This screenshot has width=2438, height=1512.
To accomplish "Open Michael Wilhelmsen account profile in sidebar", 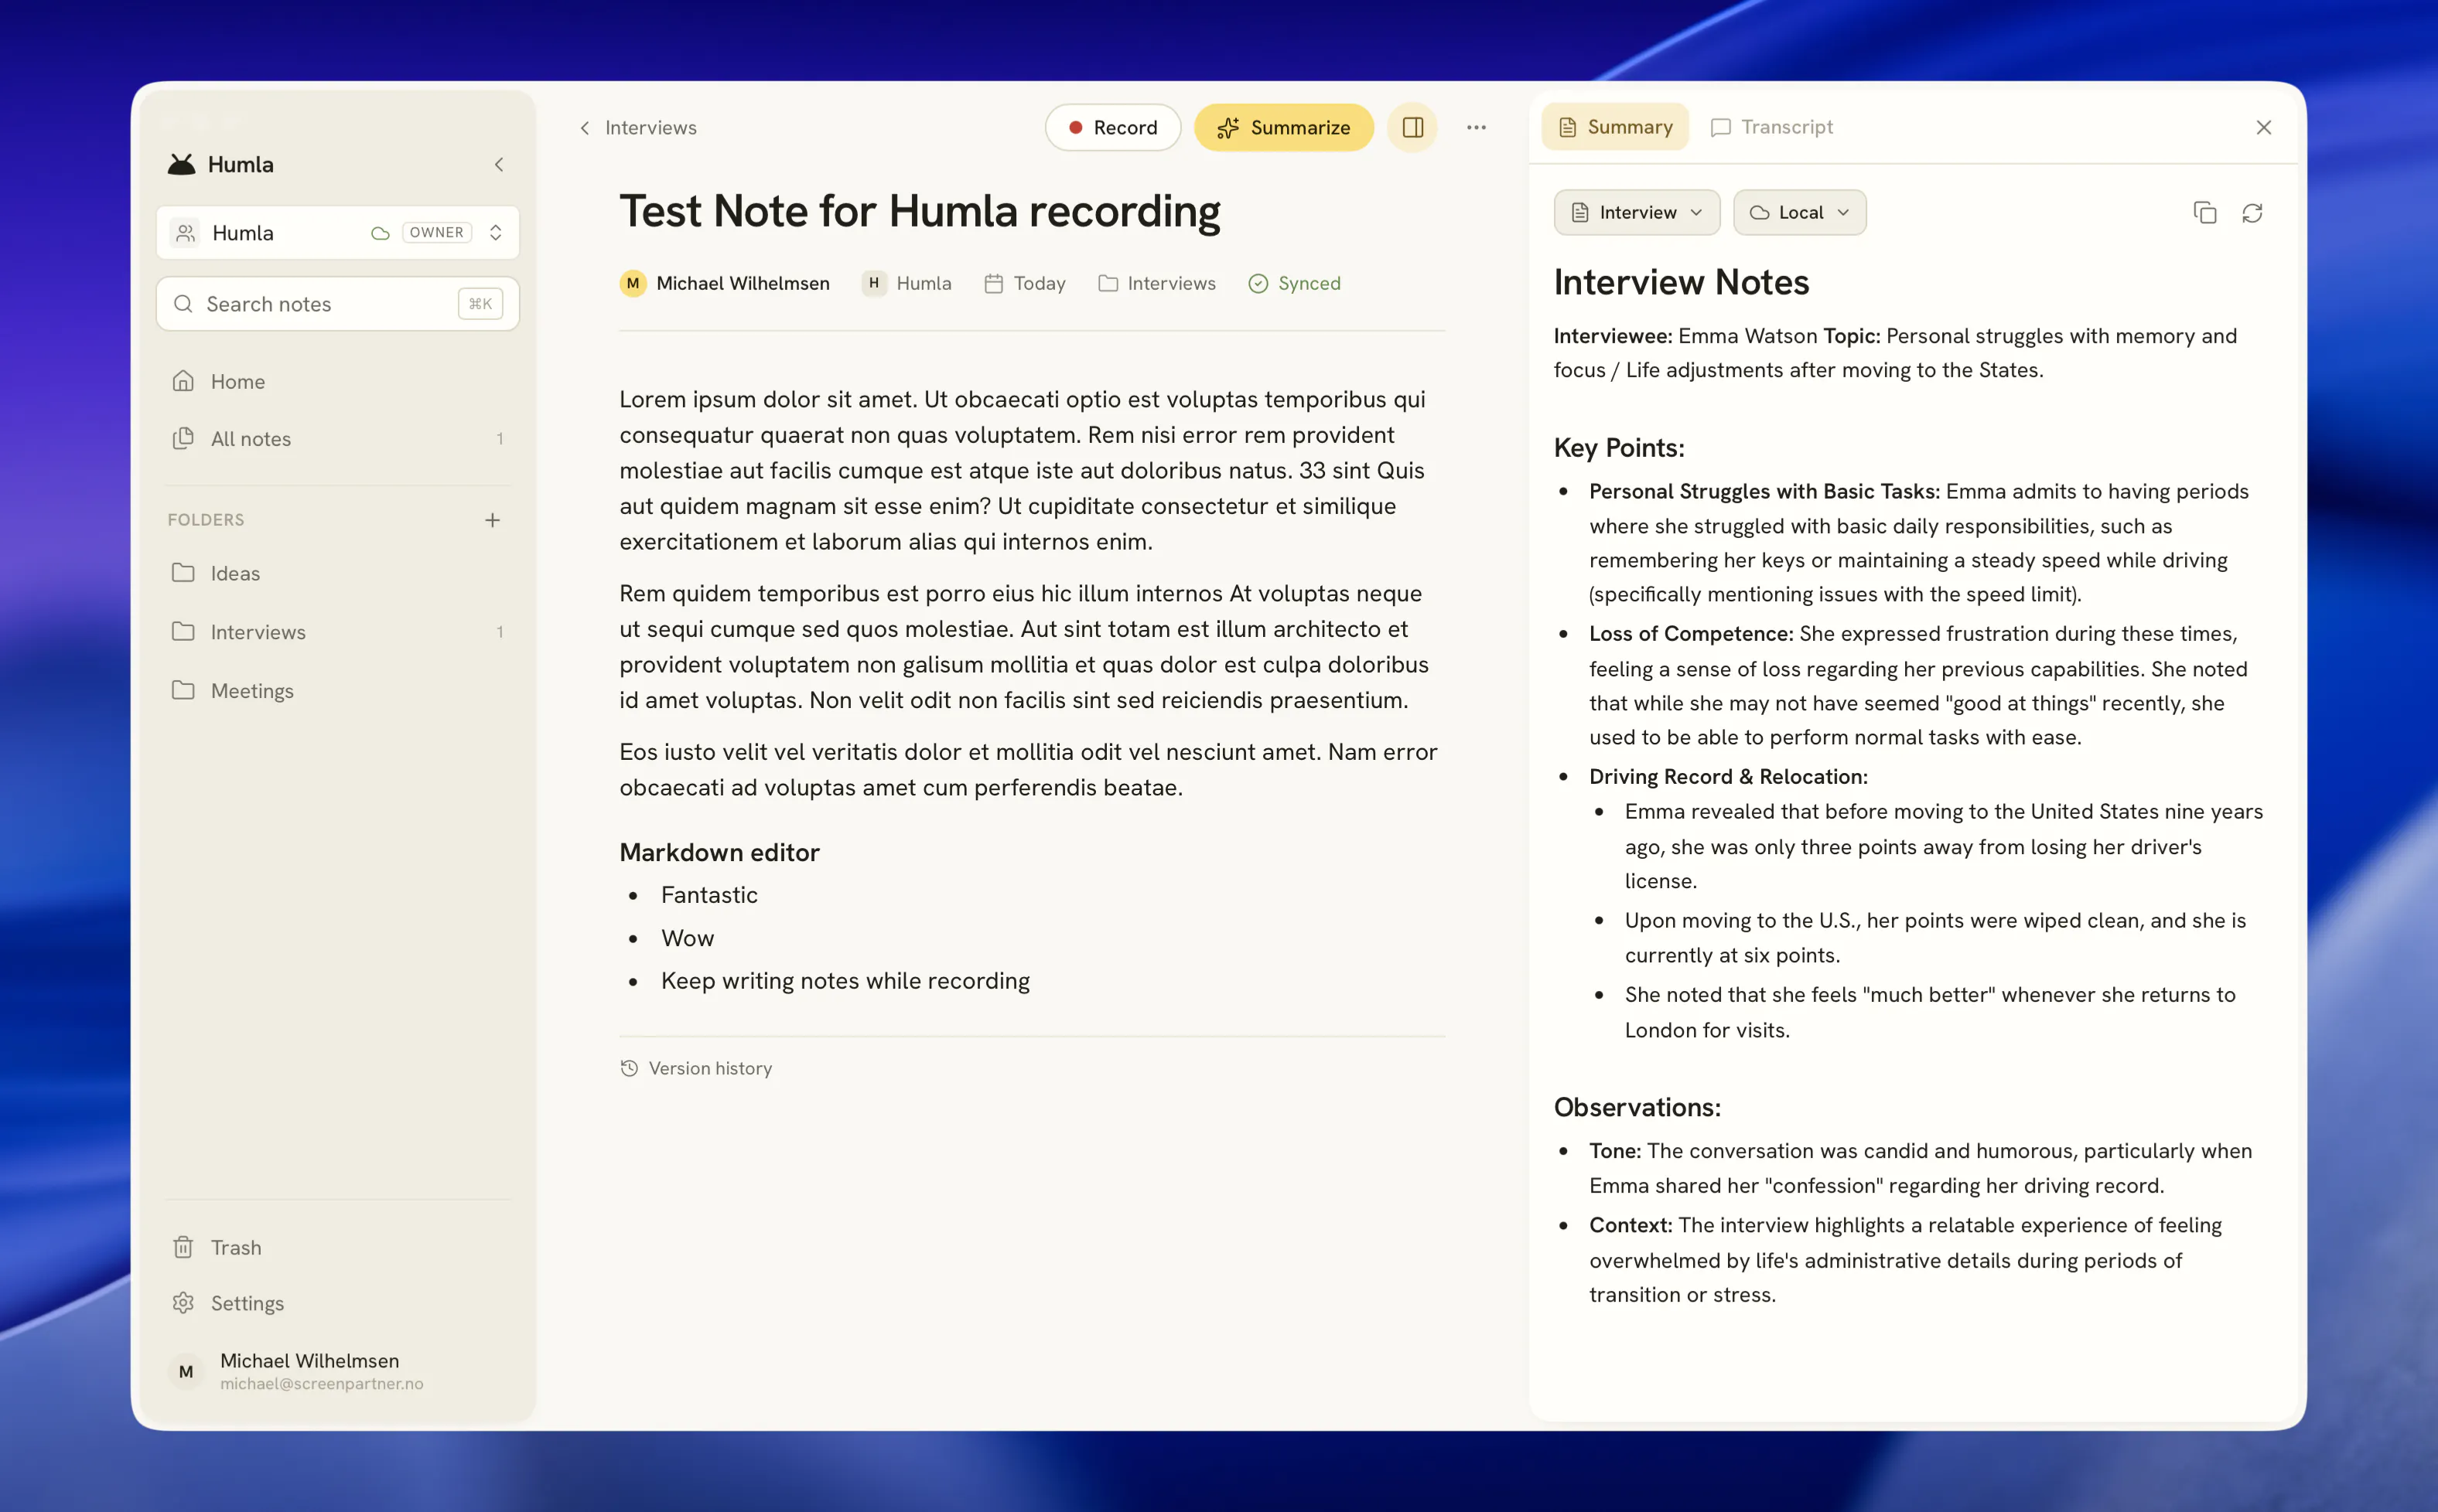I will [338, 1371].
